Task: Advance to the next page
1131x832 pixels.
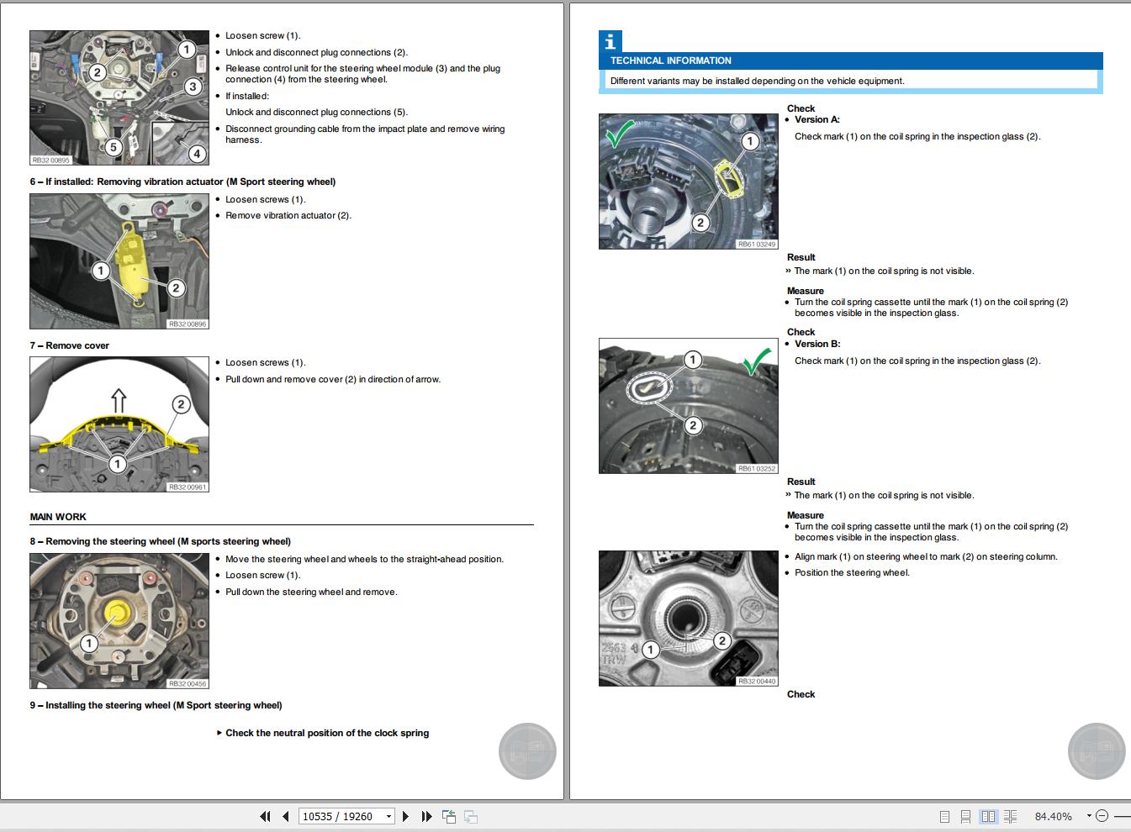Action: pyautogui.click(x=404, y=816)
